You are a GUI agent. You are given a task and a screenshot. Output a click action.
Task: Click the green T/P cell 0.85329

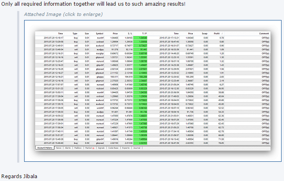pyautogui.click(x=140, y=88)
